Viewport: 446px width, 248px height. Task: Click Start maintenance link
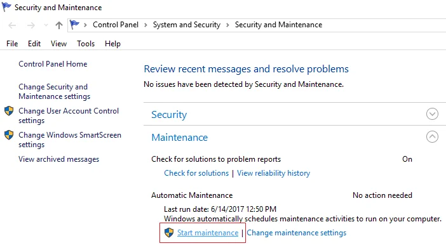tap(208, 233)
